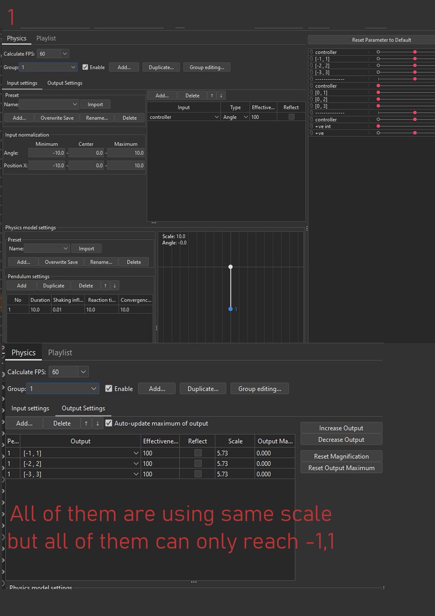Toggle Reflect checkbox for the [-3 , 3] output row
This screenshot has height=616, width=435.
[x=198, y=474]
